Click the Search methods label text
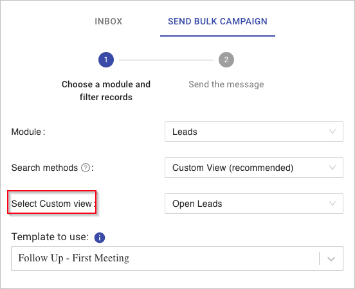Viewport: 355px width, 289px height. pyautogui.click(x=44, y=168)
